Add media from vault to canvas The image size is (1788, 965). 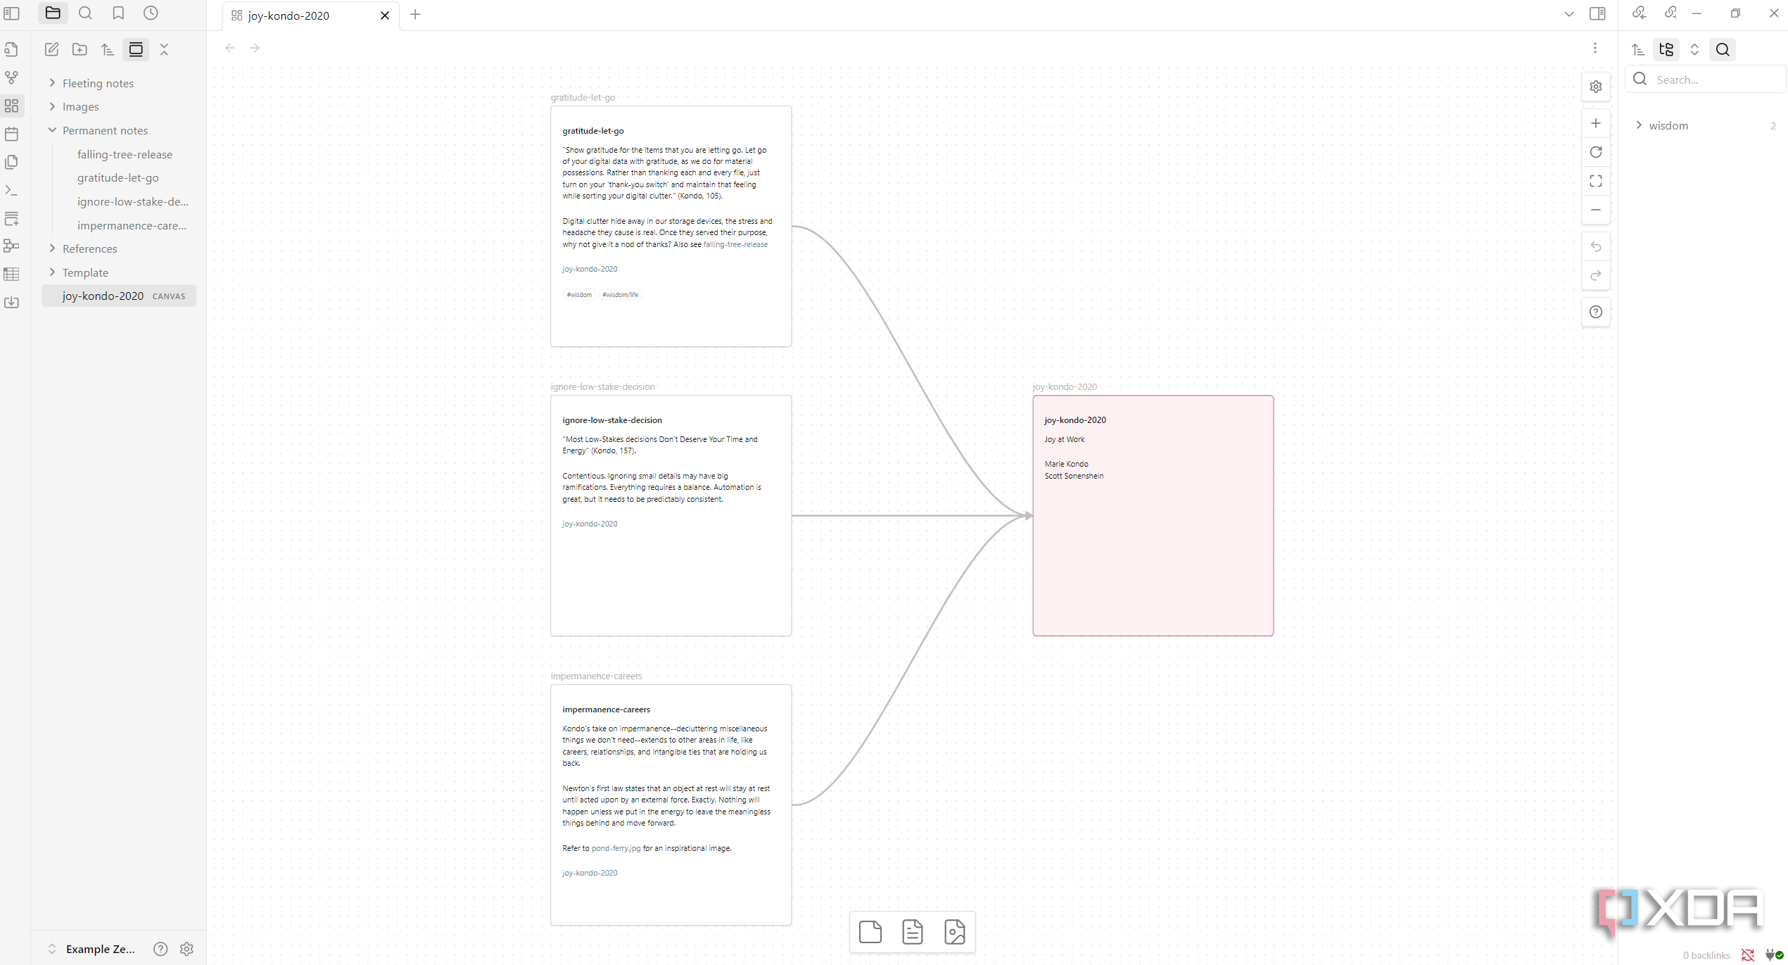click(x=955, y=932)
